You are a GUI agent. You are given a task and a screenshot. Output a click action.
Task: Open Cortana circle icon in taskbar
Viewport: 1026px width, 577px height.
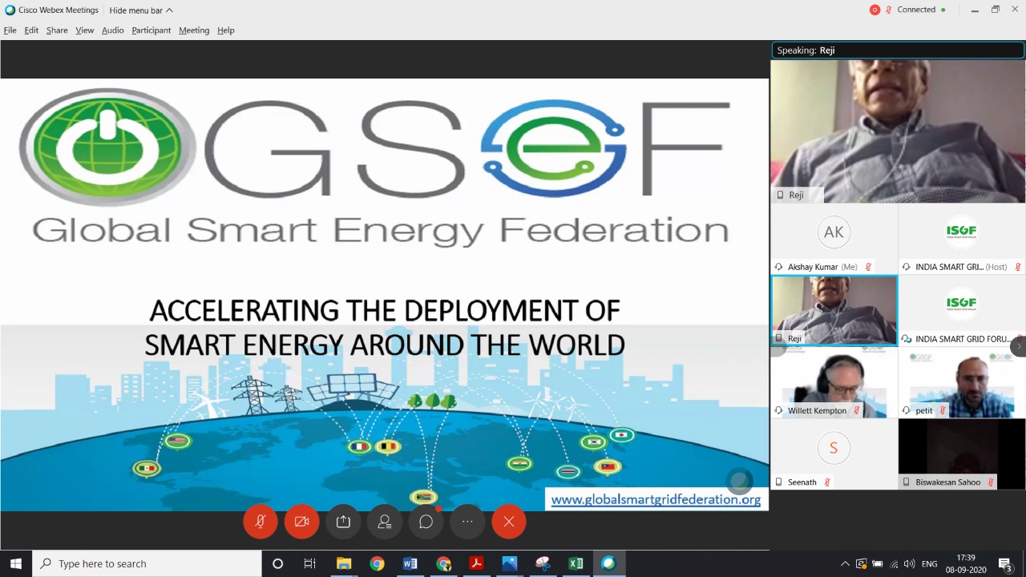point(277,563)
